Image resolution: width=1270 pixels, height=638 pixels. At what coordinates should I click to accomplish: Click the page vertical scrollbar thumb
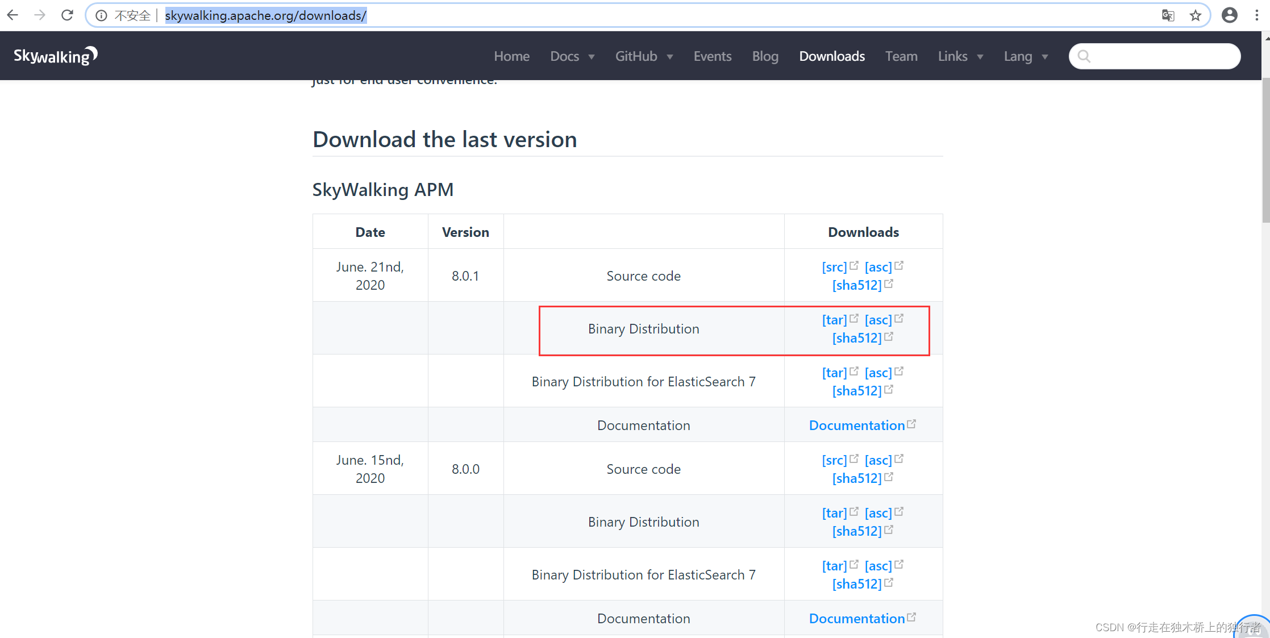pos(1265,151)
